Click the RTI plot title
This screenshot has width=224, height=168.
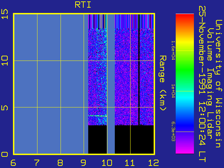[83, 5]
